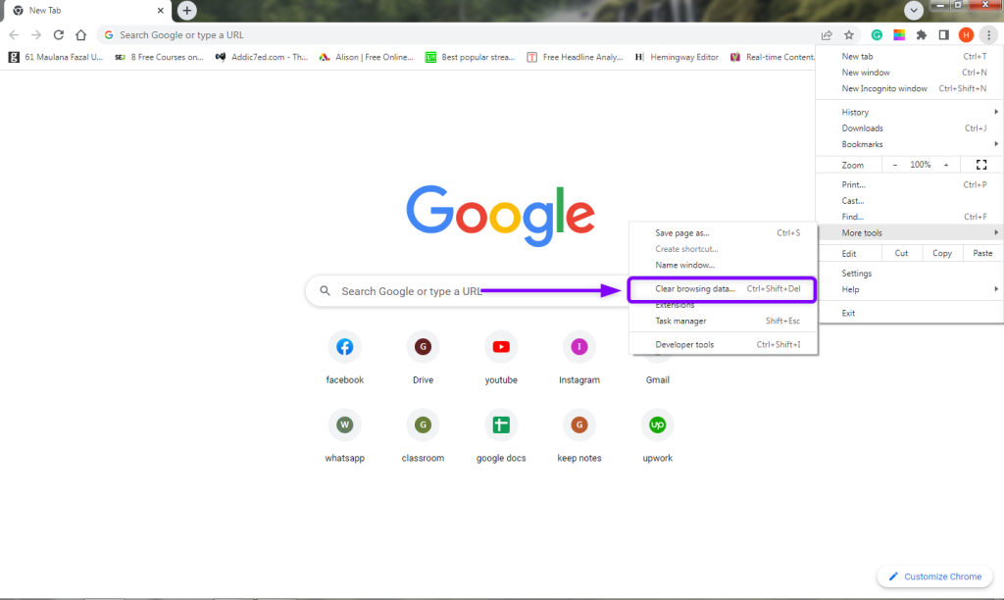Select New window menu item
Image resolution: width=1004 pixels, height=600 pixels.
click(910, 73)
